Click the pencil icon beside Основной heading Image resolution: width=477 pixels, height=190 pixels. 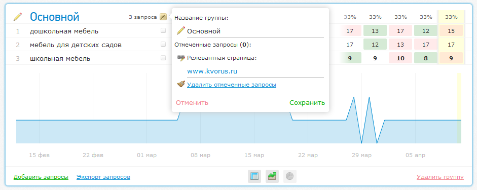(18, 17)
